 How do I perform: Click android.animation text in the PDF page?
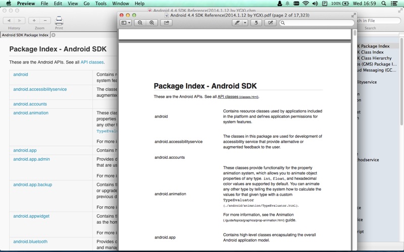170,194
